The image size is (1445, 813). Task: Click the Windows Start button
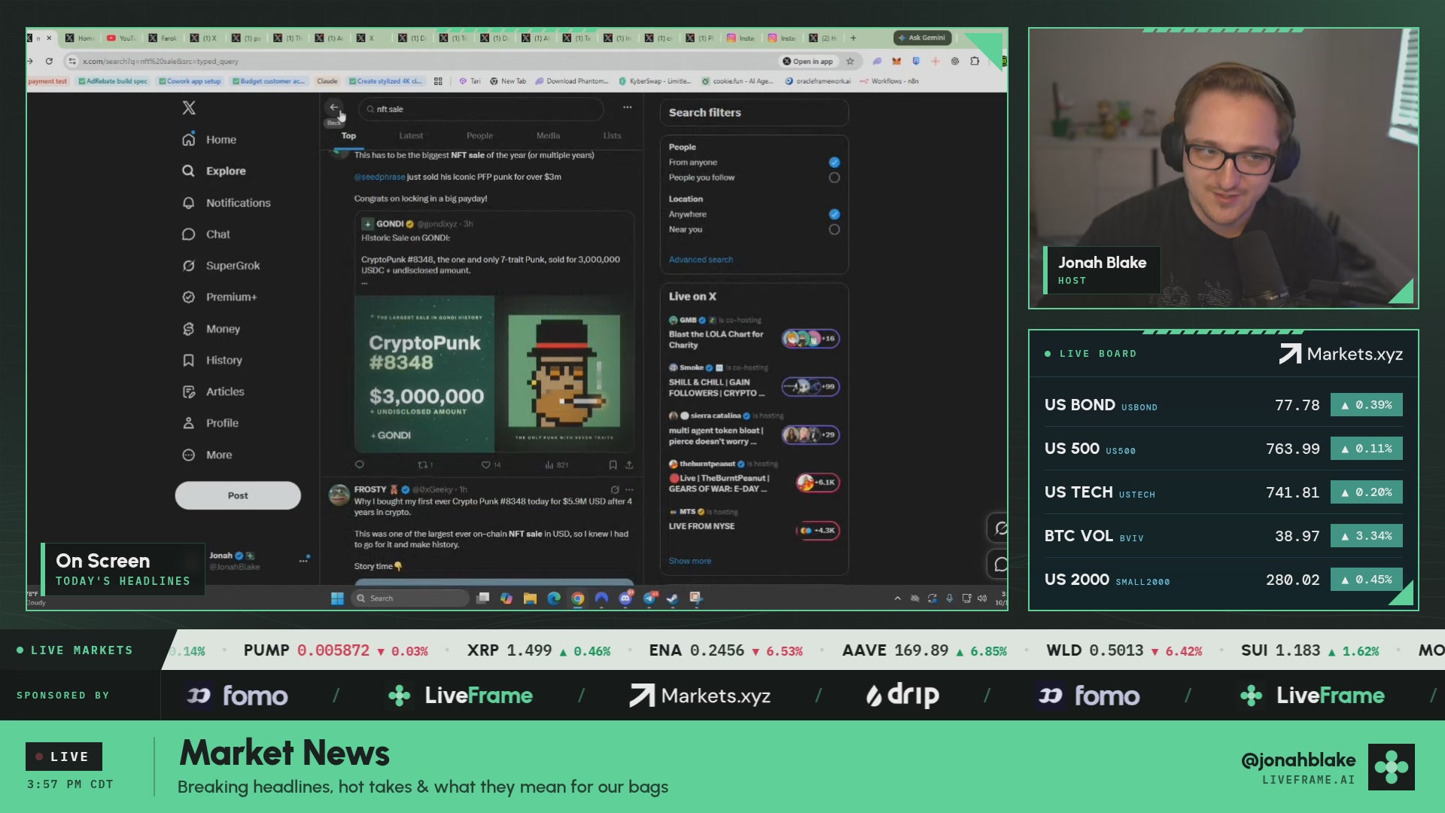coord(337,598)
